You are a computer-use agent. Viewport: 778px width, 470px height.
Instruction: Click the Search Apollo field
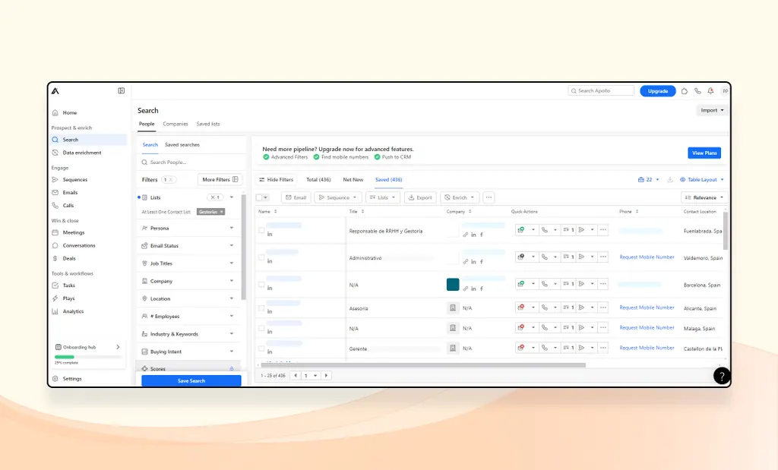tap(601, 90)
